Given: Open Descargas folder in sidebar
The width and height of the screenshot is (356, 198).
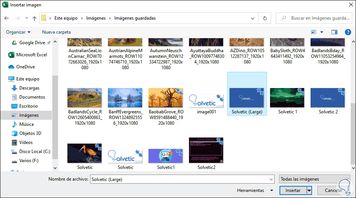Looking at the screenshot, I should pyautogui.click(x=25, y=88).
